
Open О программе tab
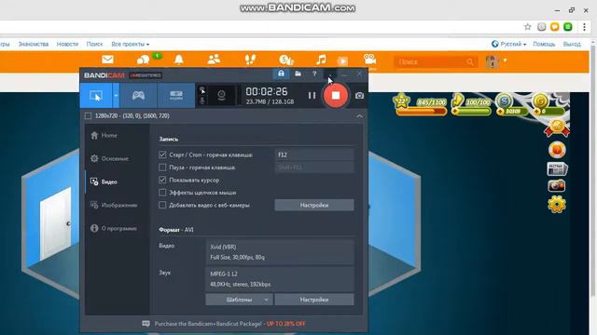[x=114, y=228]
